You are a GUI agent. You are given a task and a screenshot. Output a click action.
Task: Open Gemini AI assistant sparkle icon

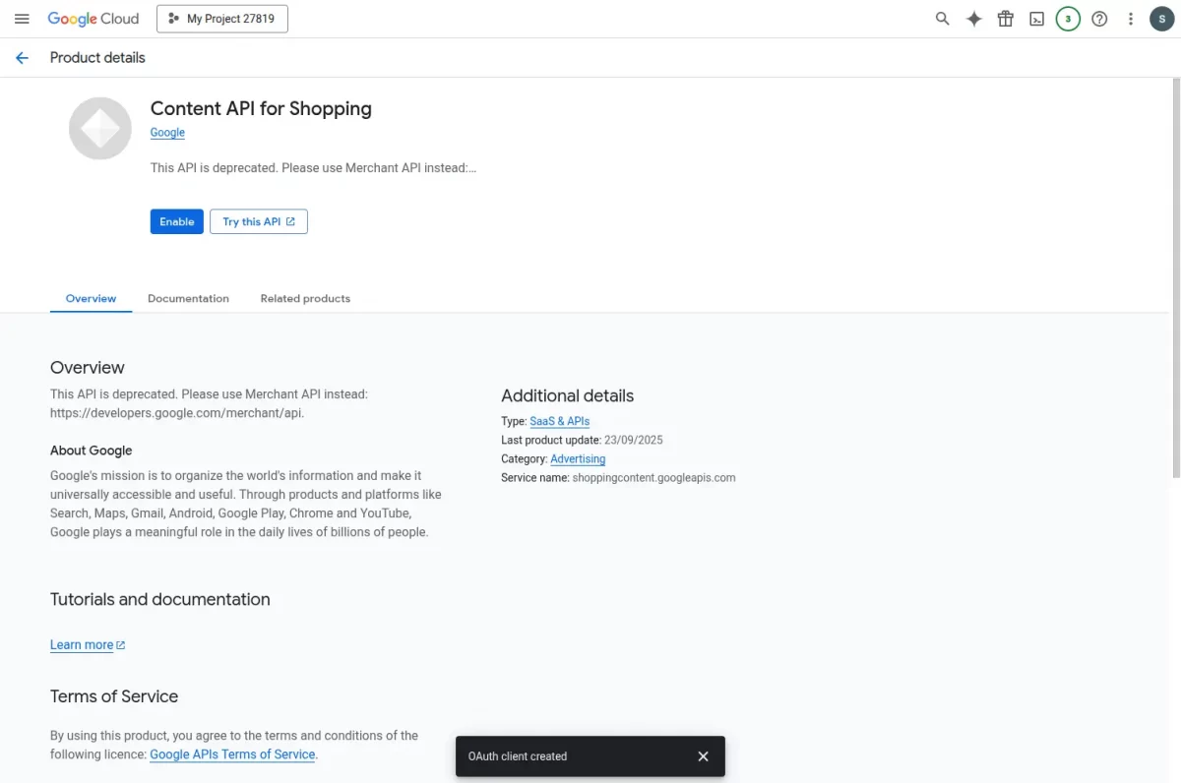[973, 19]
